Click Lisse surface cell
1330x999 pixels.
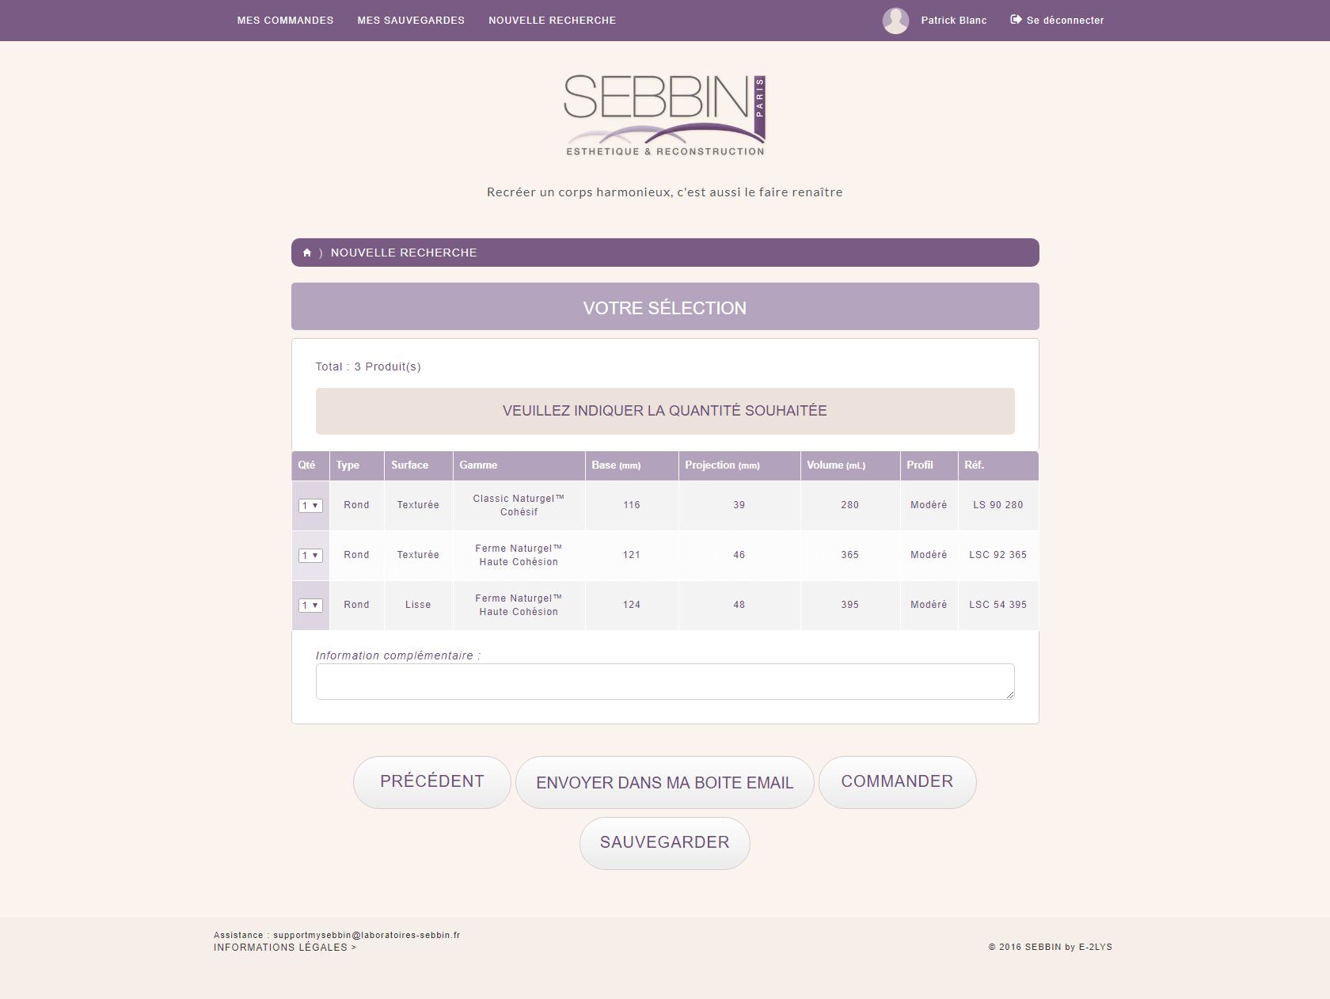click(418, 605)
